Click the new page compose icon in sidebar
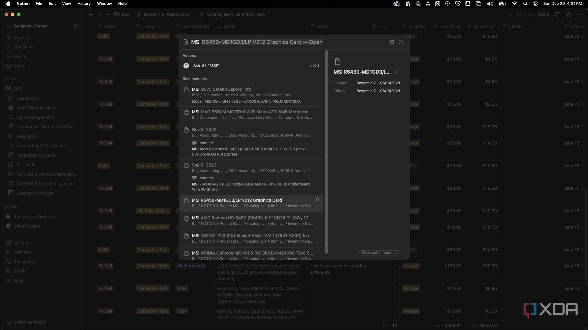The image size is (588, 330). click(76, 26)
